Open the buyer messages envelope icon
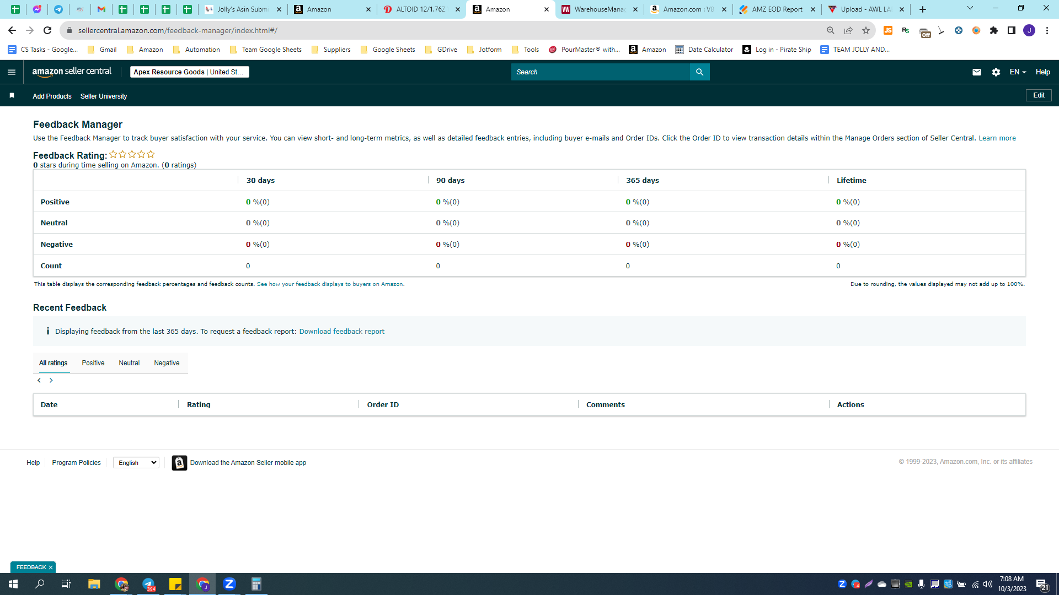The width and height of the screenshot is (1059, 595). pyautogui.click(x=976, y=72)
